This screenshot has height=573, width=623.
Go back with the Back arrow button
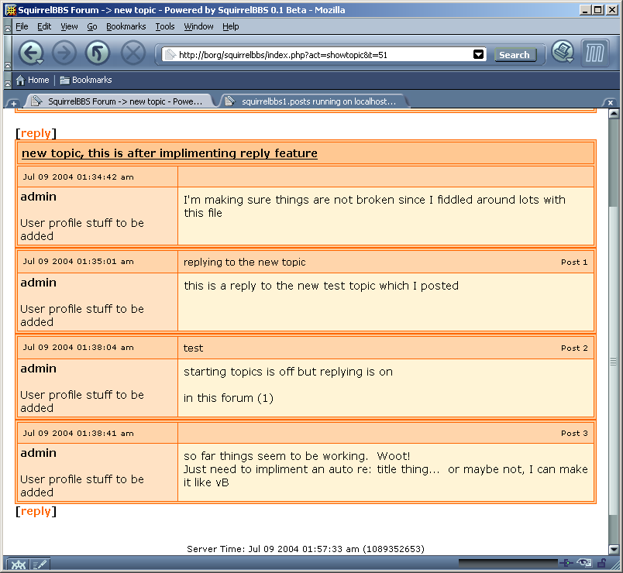coord(31,53)
